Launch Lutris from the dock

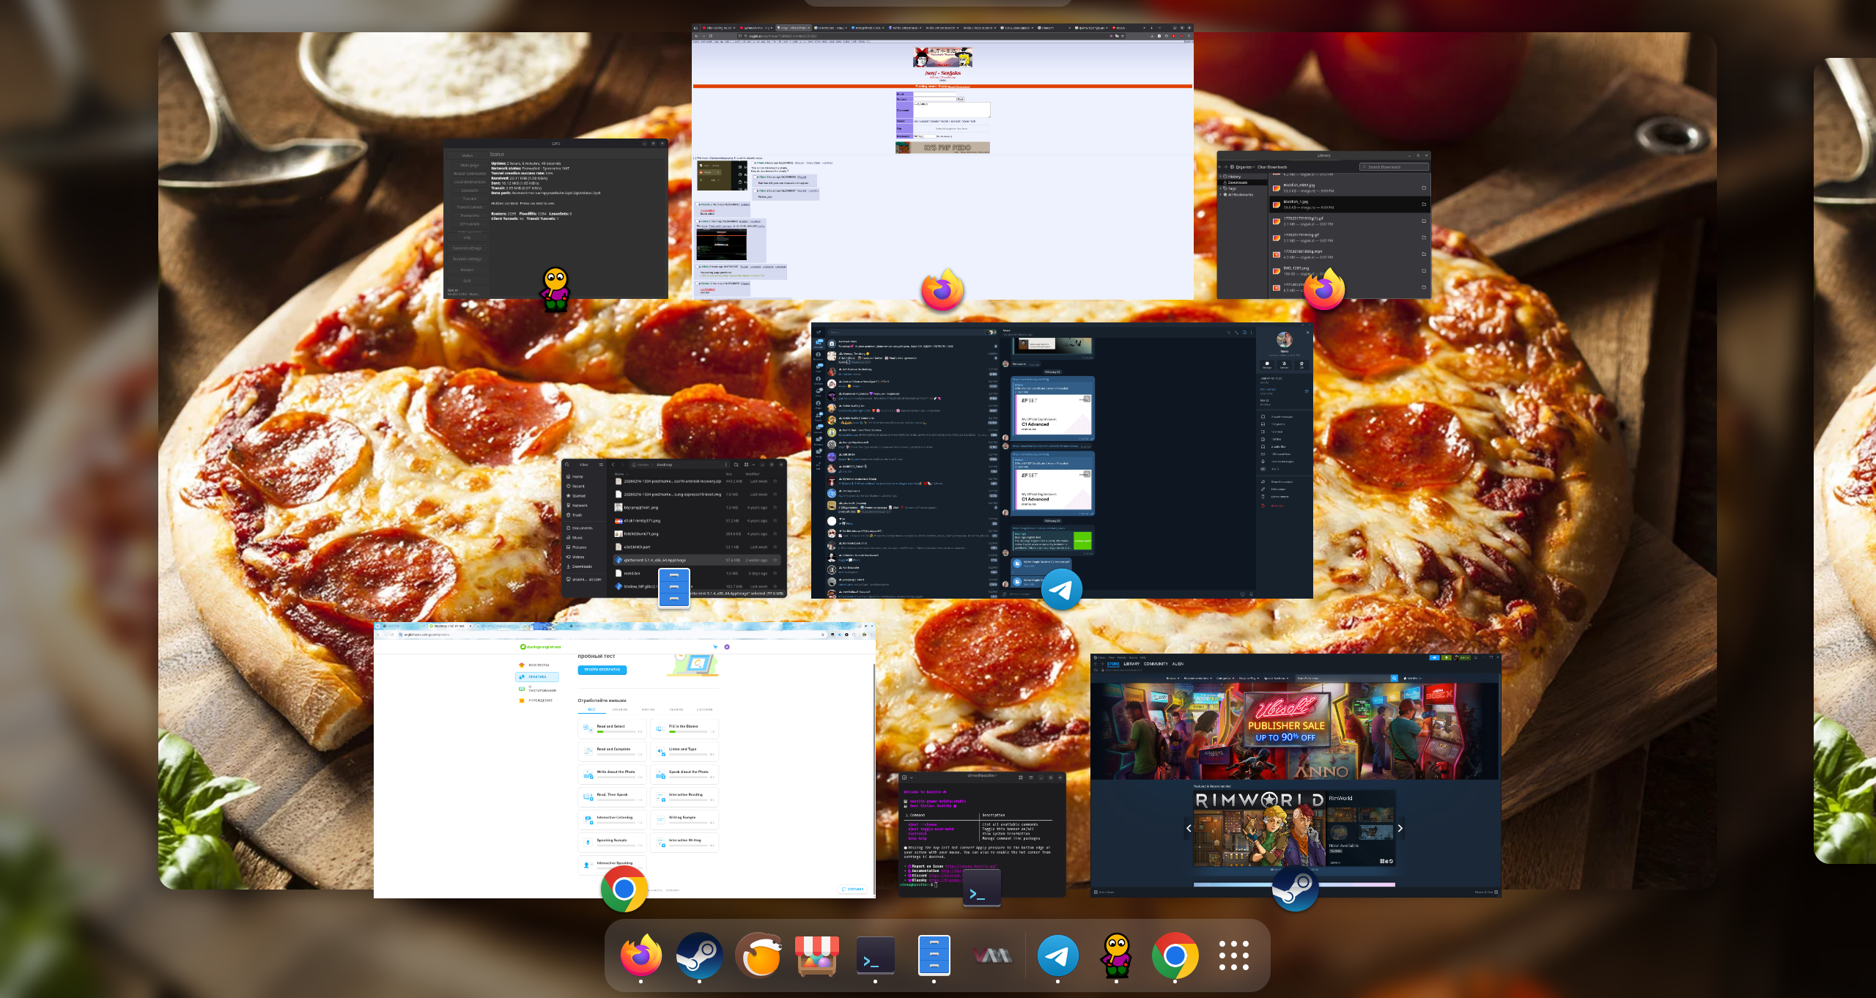pos(758,955)
